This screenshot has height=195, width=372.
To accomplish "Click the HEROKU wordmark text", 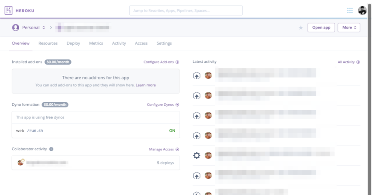I will (x=25, y=11).
